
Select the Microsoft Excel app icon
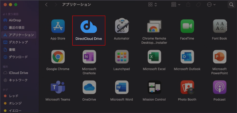point(154,57)
